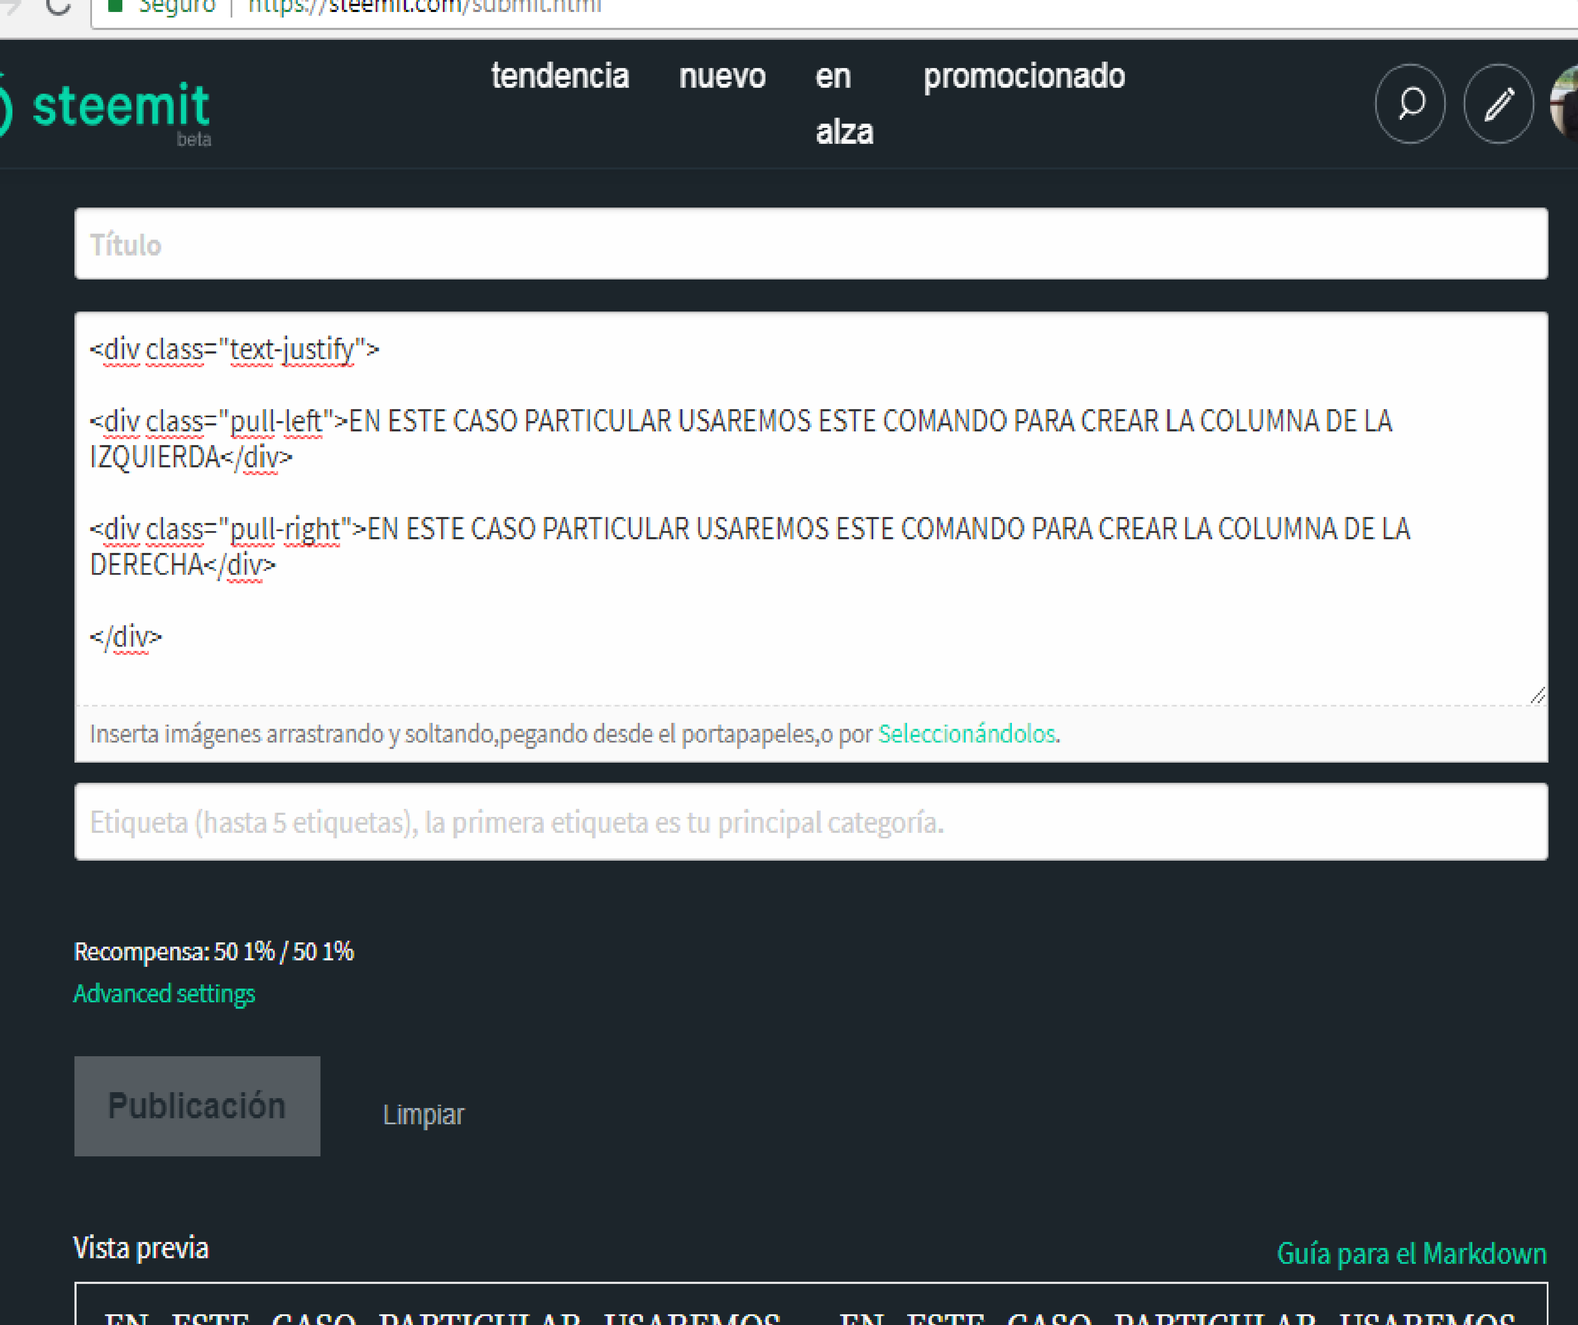This screenshot has width=1578, height=1325.
Task: Open the search magnifier icon
Action: click(x=1410, y=104)
